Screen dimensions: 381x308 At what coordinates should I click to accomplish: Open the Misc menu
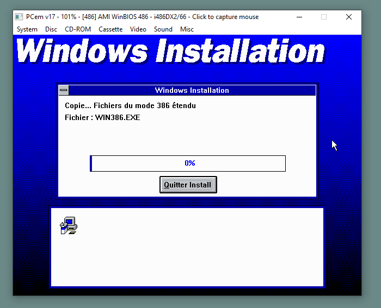tap(187, 29)
